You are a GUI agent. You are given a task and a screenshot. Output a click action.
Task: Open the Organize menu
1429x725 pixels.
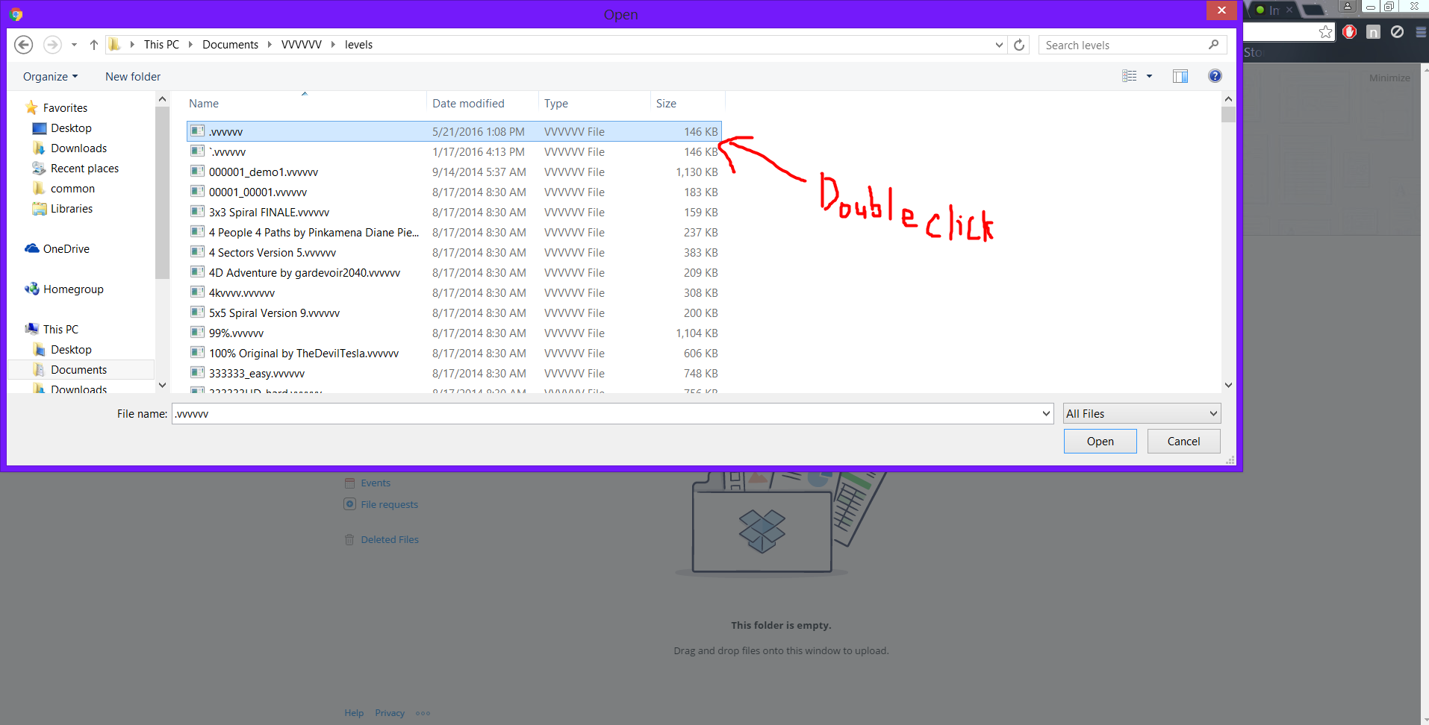click(x=50, y=77)
